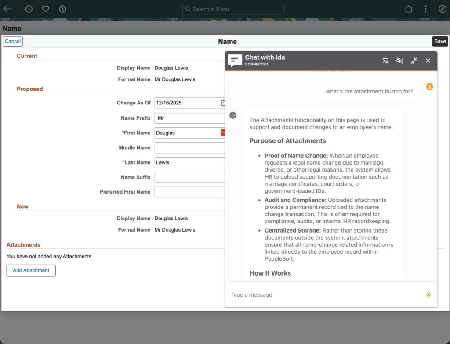This screenshot has height=344, width=450.
Task: Click the Last Name field containing Lewis
Action: tap(190, 162)
